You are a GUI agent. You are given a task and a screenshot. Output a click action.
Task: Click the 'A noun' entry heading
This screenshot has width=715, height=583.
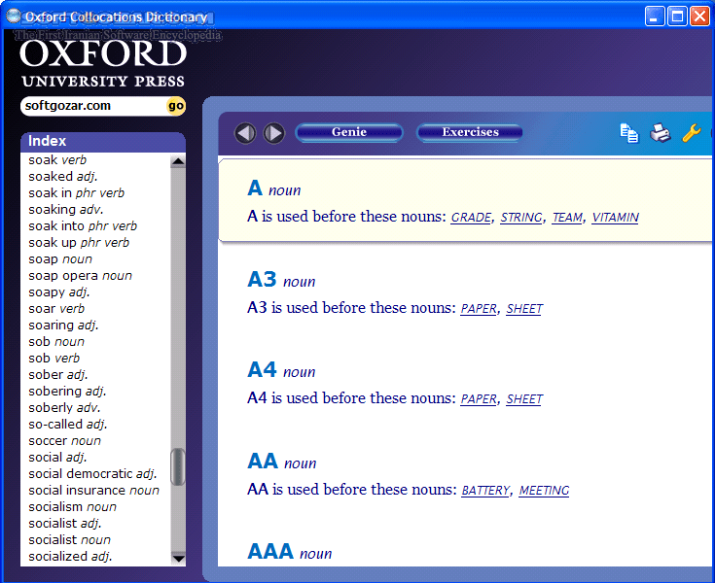[274, 189]
